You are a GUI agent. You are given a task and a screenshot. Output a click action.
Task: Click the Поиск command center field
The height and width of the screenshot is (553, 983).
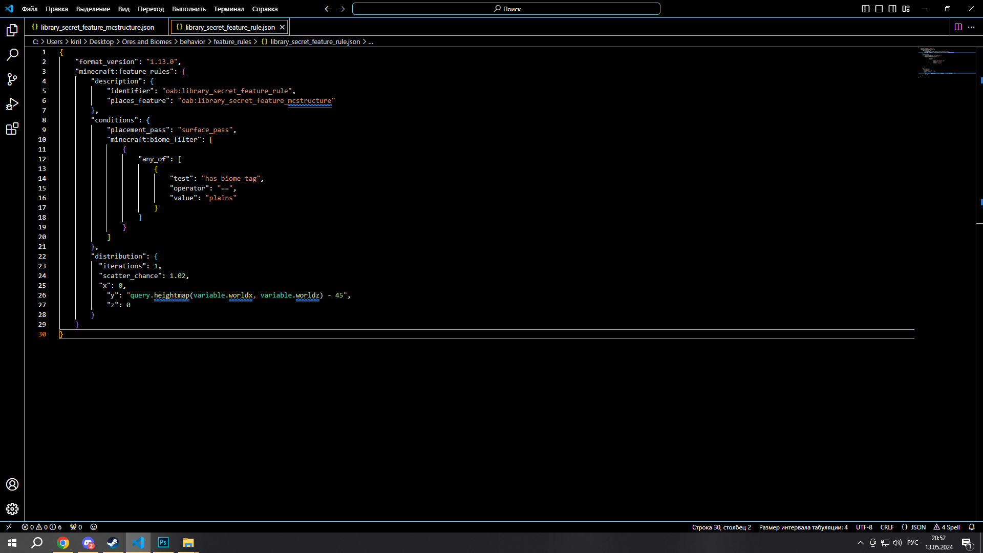(506, 9)
